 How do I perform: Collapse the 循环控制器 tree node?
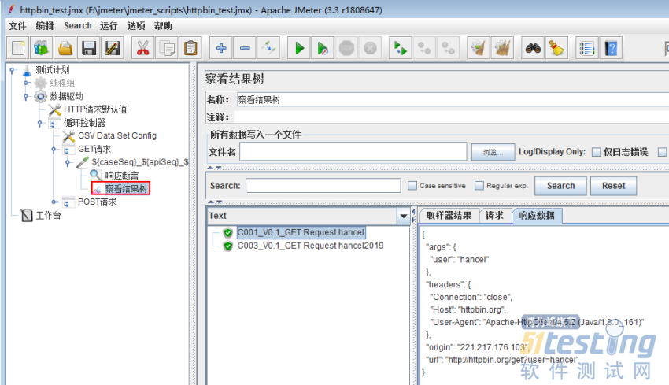[40, 123]
